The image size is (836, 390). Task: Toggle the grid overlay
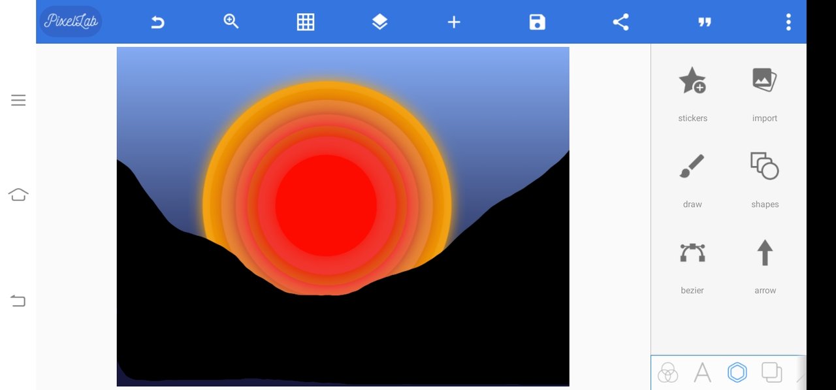(306, 22)
